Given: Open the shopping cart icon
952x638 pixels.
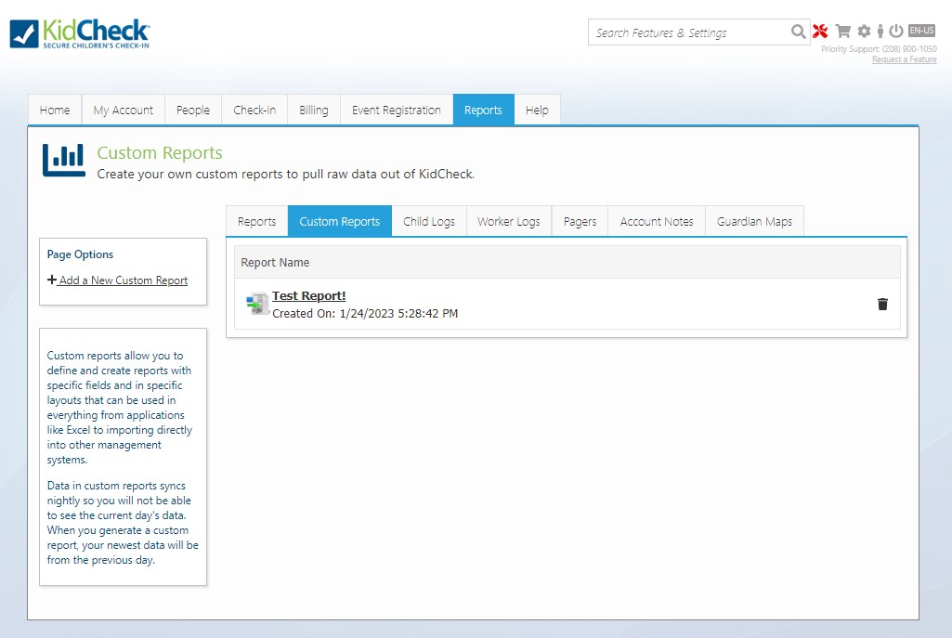Looking at the screenshot, I should coord(843,32).
